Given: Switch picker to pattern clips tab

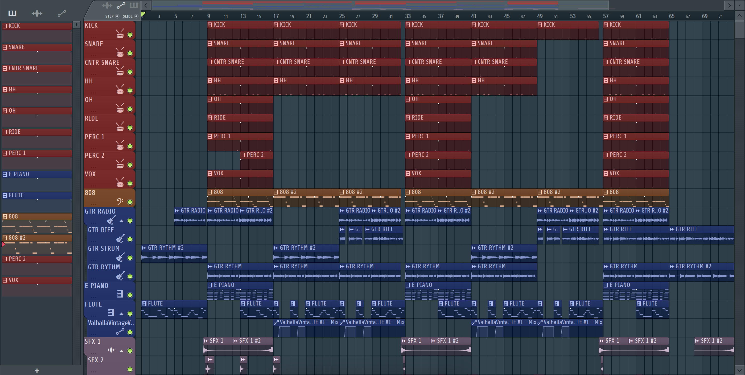Looking at the screenshot, I should tap(12, 13).
